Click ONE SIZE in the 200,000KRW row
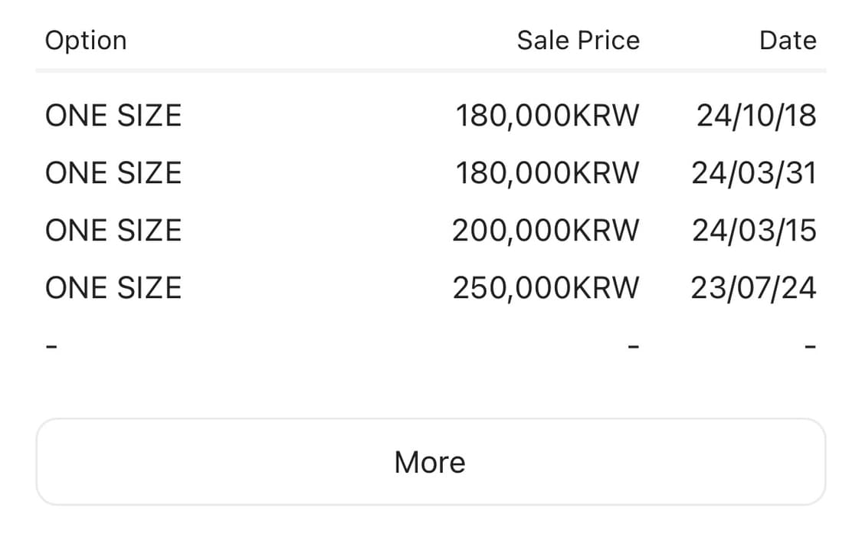This screenshot has height=550, width=862. [x=113, y=231]
